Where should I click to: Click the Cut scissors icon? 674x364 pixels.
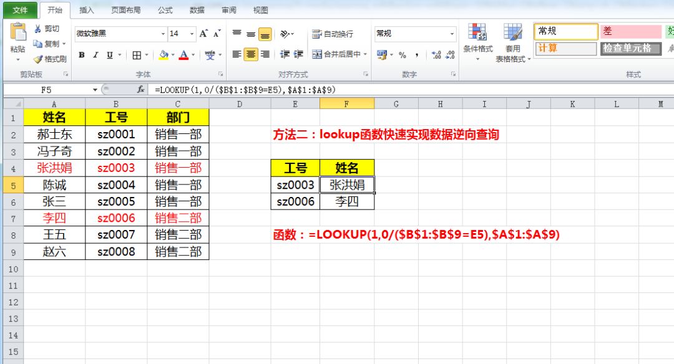click(x=38, y=29)
